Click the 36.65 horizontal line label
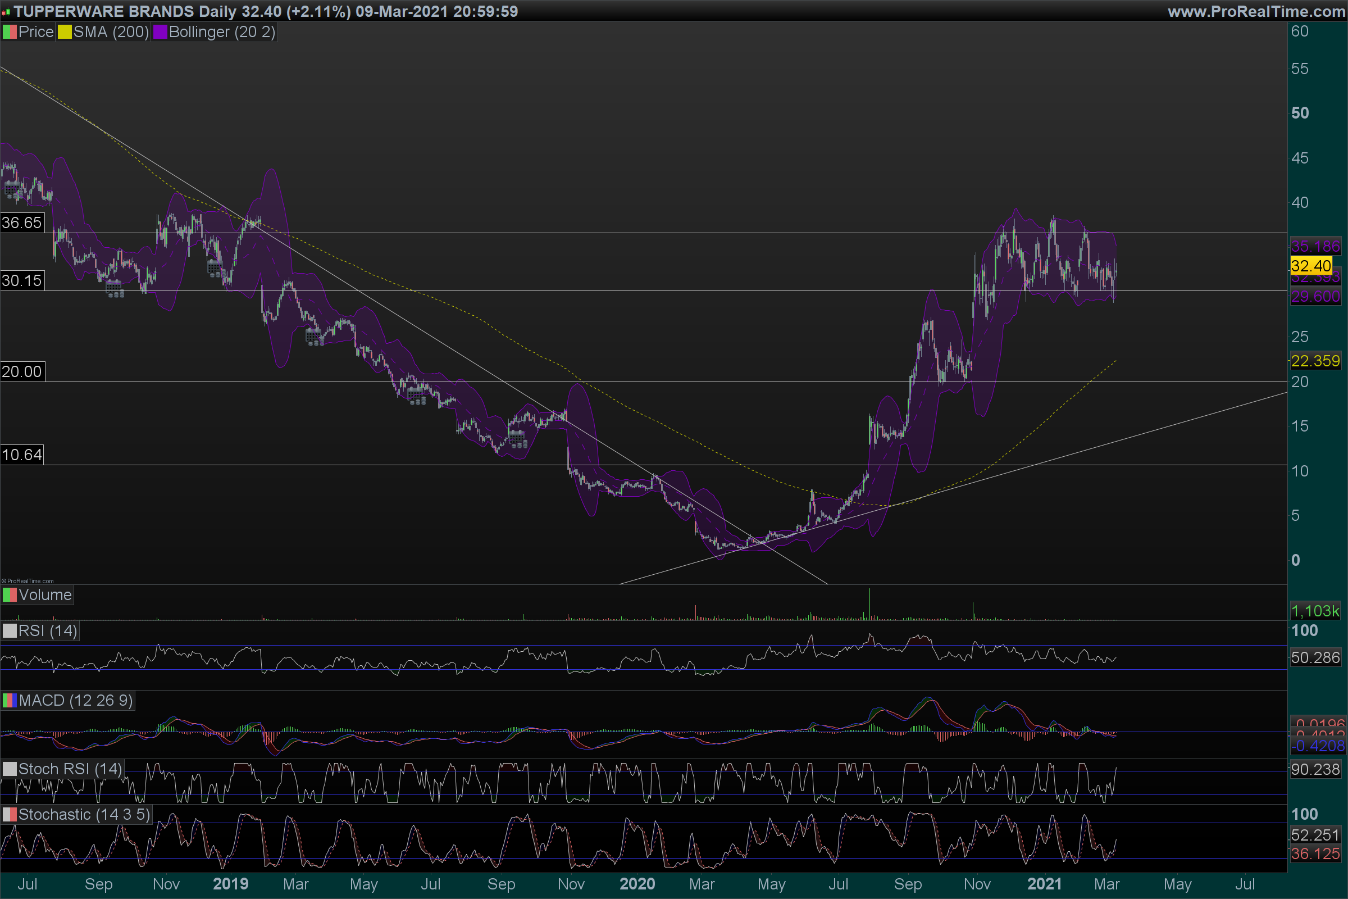The image size is (1348, 899). pos(22,223)
